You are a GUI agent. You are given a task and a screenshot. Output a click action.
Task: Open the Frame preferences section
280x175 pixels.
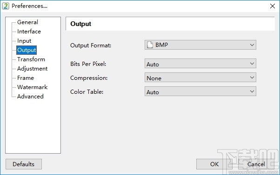point(26,78)
